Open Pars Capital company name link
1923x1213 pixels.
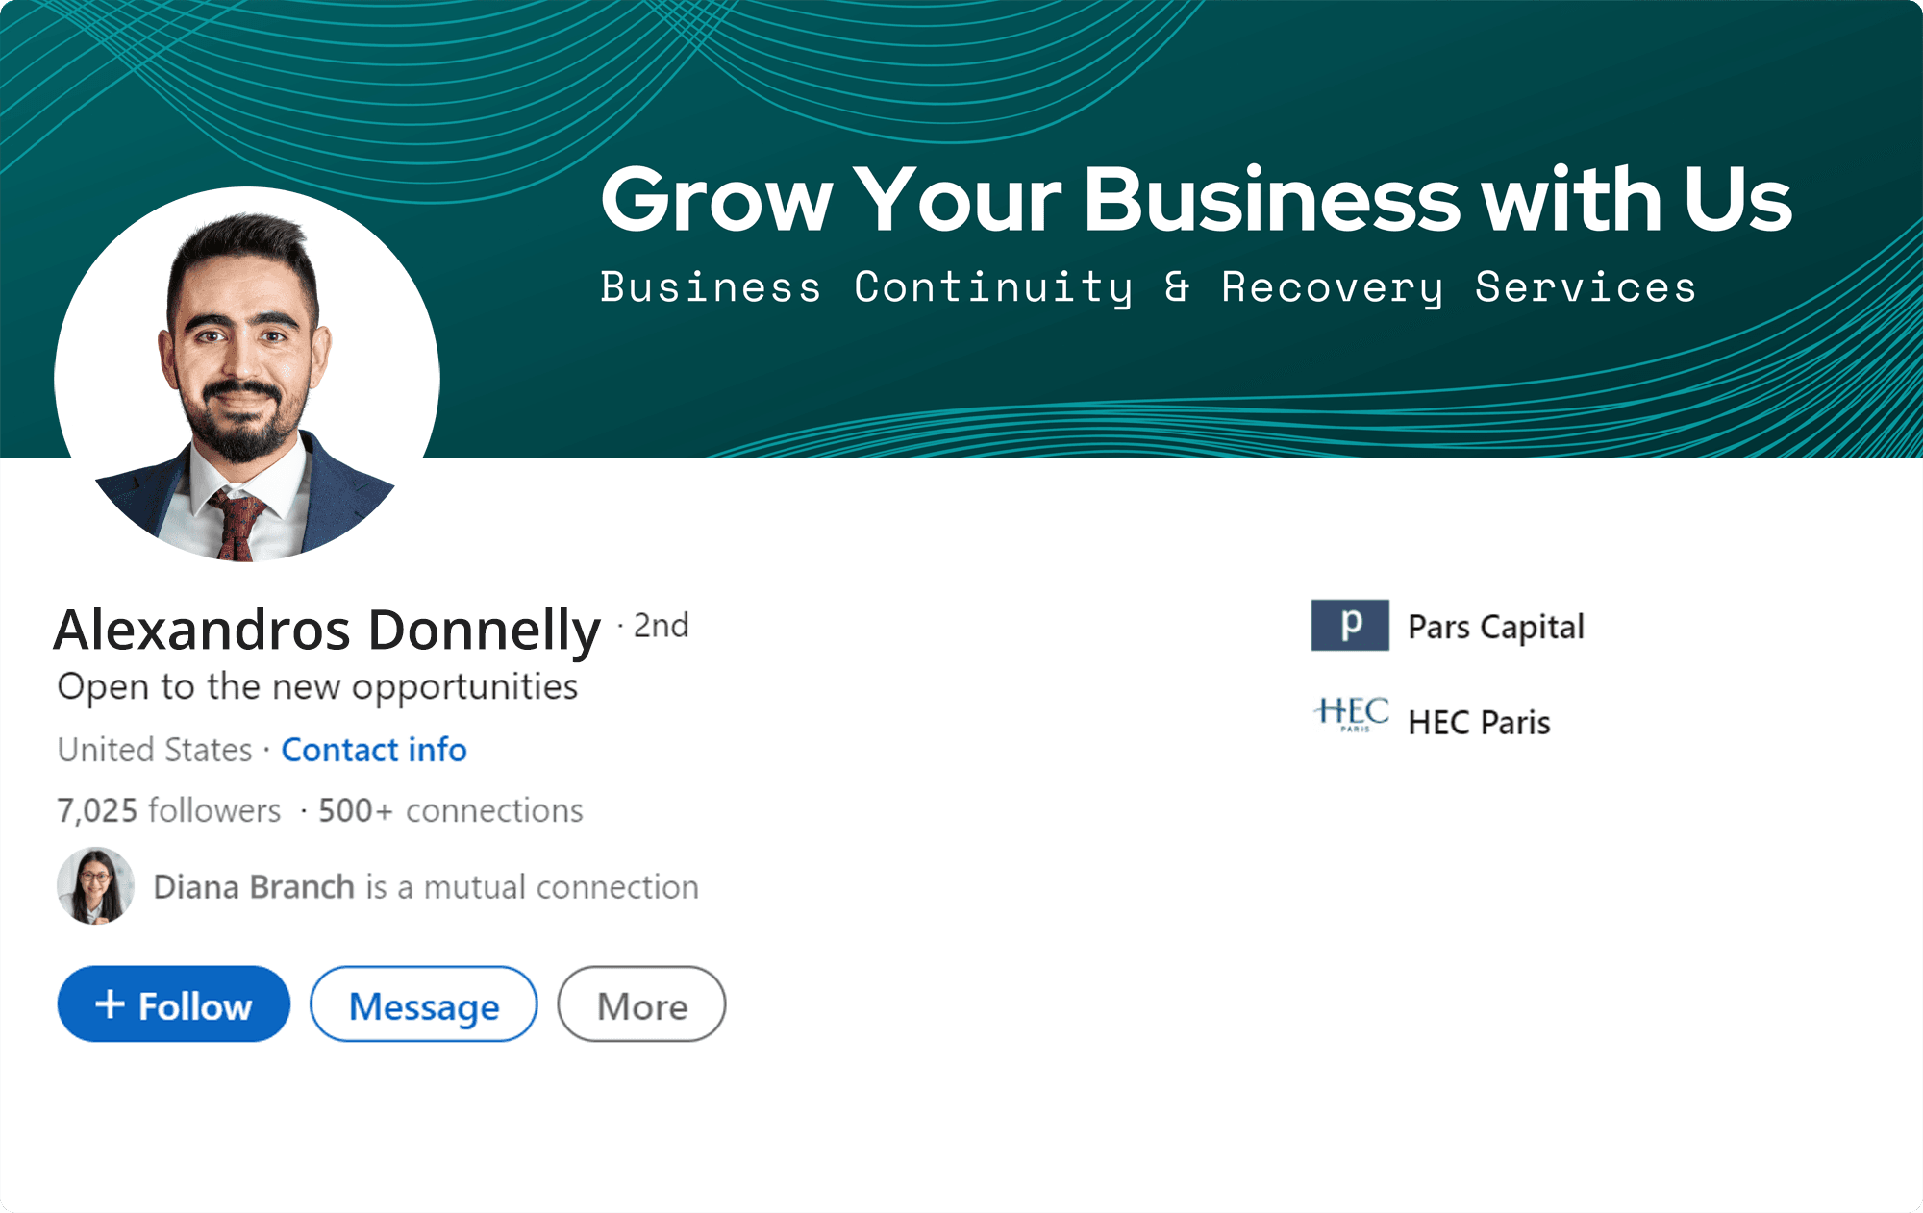tap(1496, 627)
